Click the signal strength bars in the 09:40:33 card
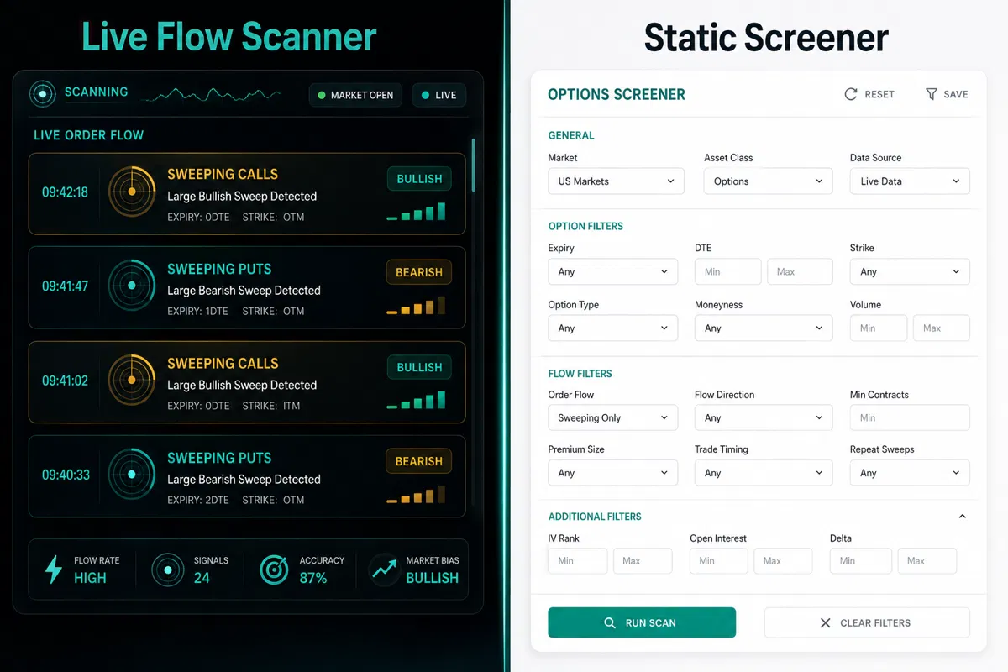This screenshot has width=1008, height=672. 416,494
